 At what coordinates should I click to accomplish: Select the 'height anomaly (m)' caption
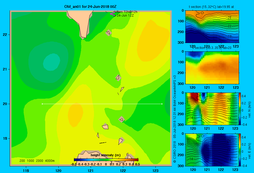point(106,155)
